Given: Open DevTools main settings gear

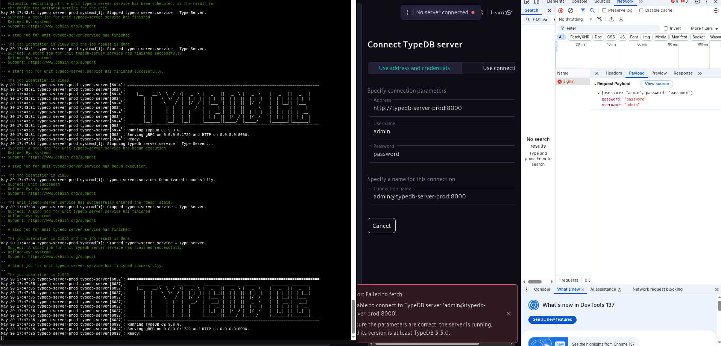Looking at the screenshot, I should coord(697,2).
